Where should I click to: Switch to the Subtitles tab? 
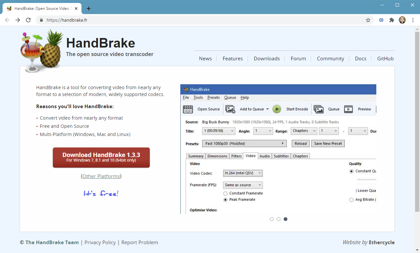pyautogui.click(x=281, y=156)
